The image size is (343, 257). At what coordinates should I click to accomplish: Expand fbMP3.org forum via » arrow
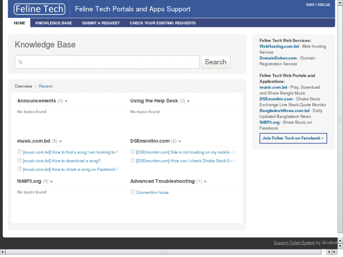[51, 182]
